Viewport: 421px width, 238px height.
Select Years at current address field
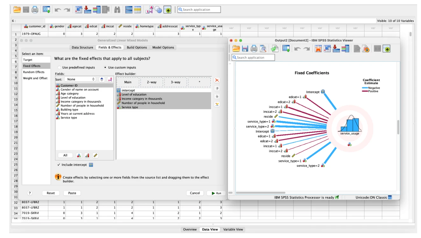(x=84, y=114)
